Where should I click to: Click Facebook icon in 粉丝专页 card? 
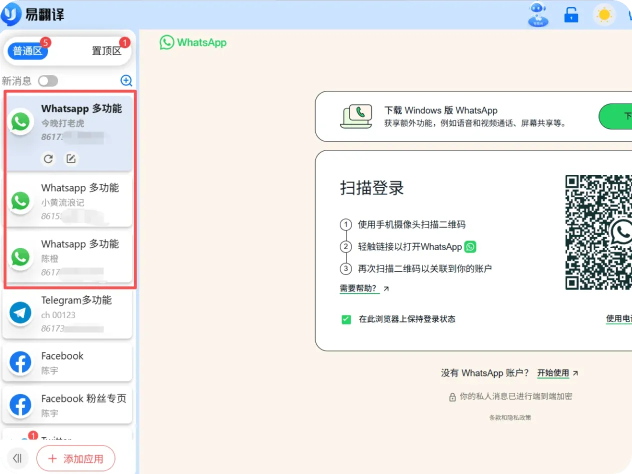coord(20,405)
